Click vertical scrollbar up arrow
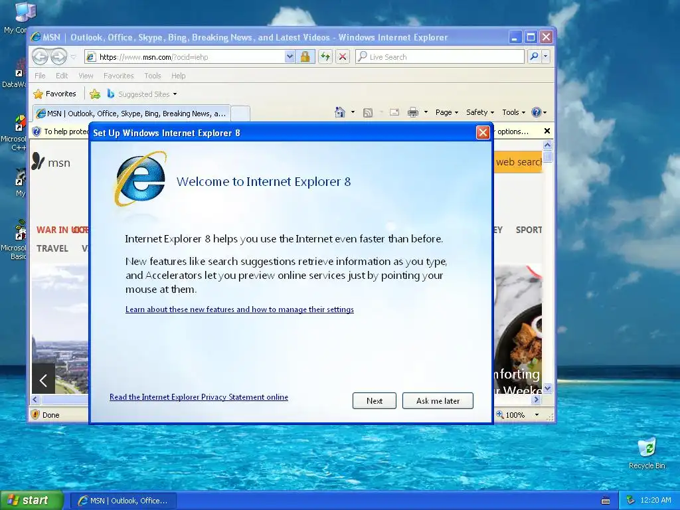 tap(547, 145)
